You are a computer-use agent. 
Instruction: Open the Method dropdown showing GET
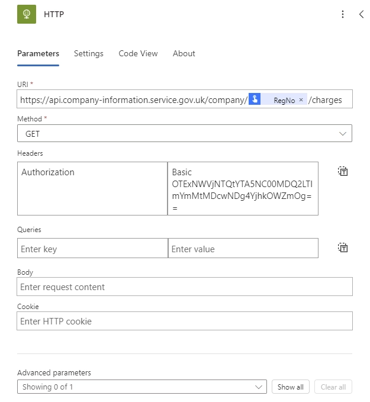(185, 133)
